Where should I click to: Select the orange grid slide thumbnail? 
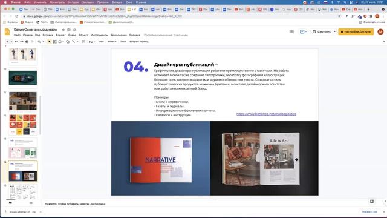click(x=23, y=124)
